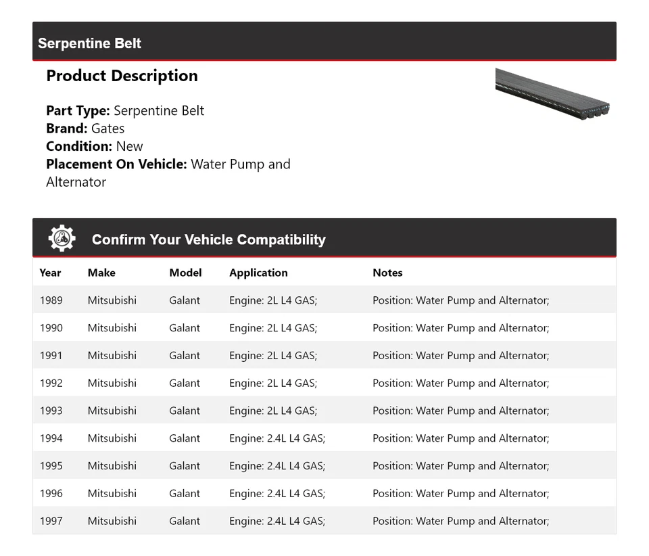Click the Product Description heading
Image resolution: width=649 pixels, height=556 pixels.
point(122,76)
